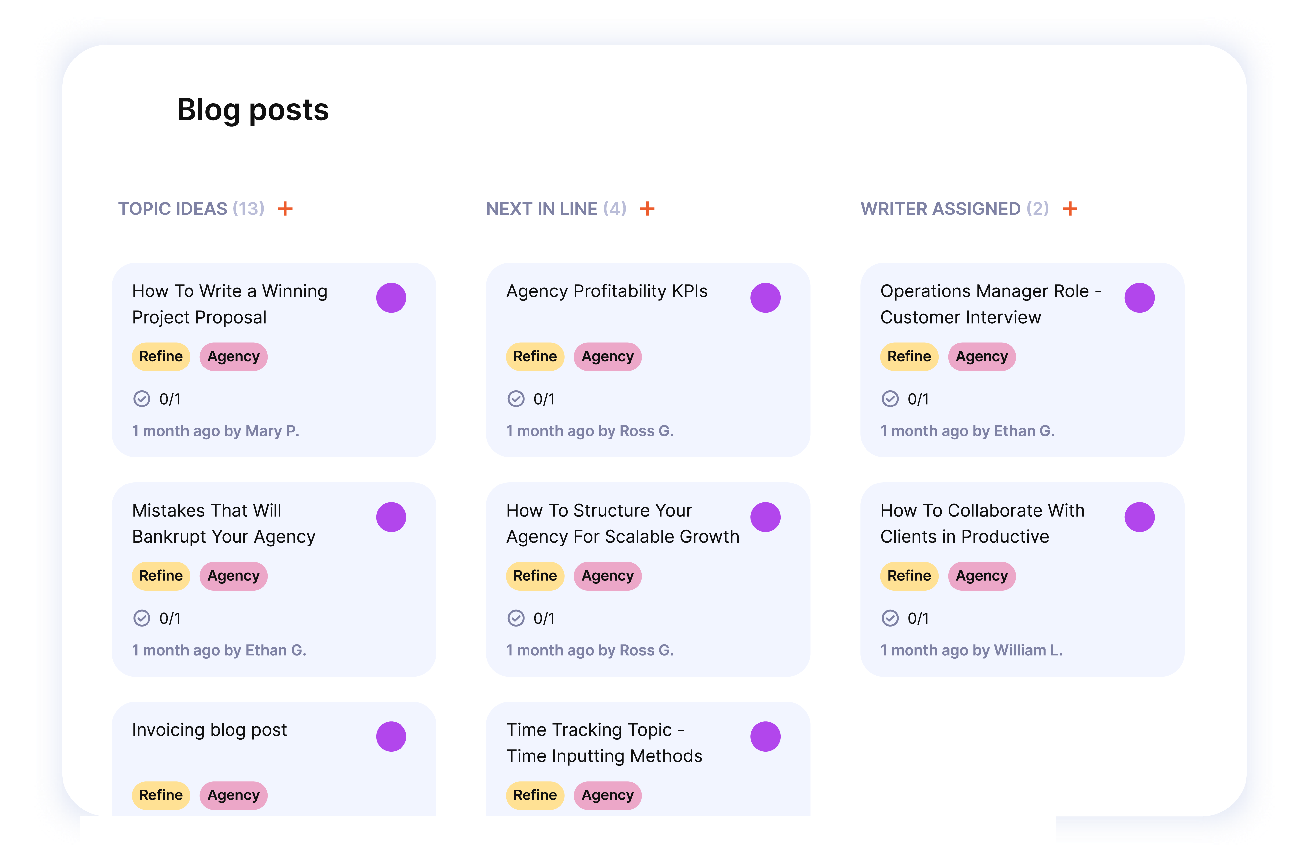
Task: Add a card to Writer Assigned column
Action: point(1070,209)
